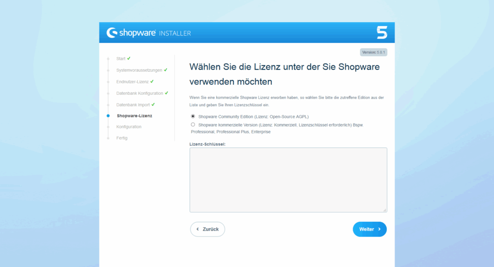Select Shopware Community Edition radio button
494x267 pixels.
coord(193,116)
